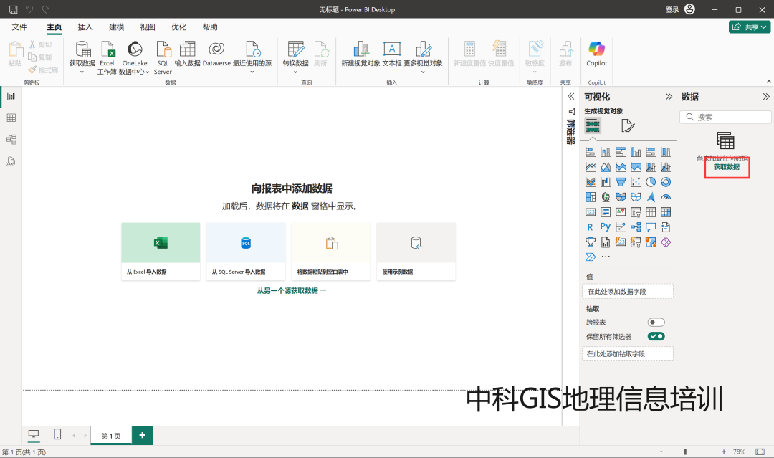Screen dimensions: 774x458
Task: Select the donut chart visual
Action: (x=666, y=182)
